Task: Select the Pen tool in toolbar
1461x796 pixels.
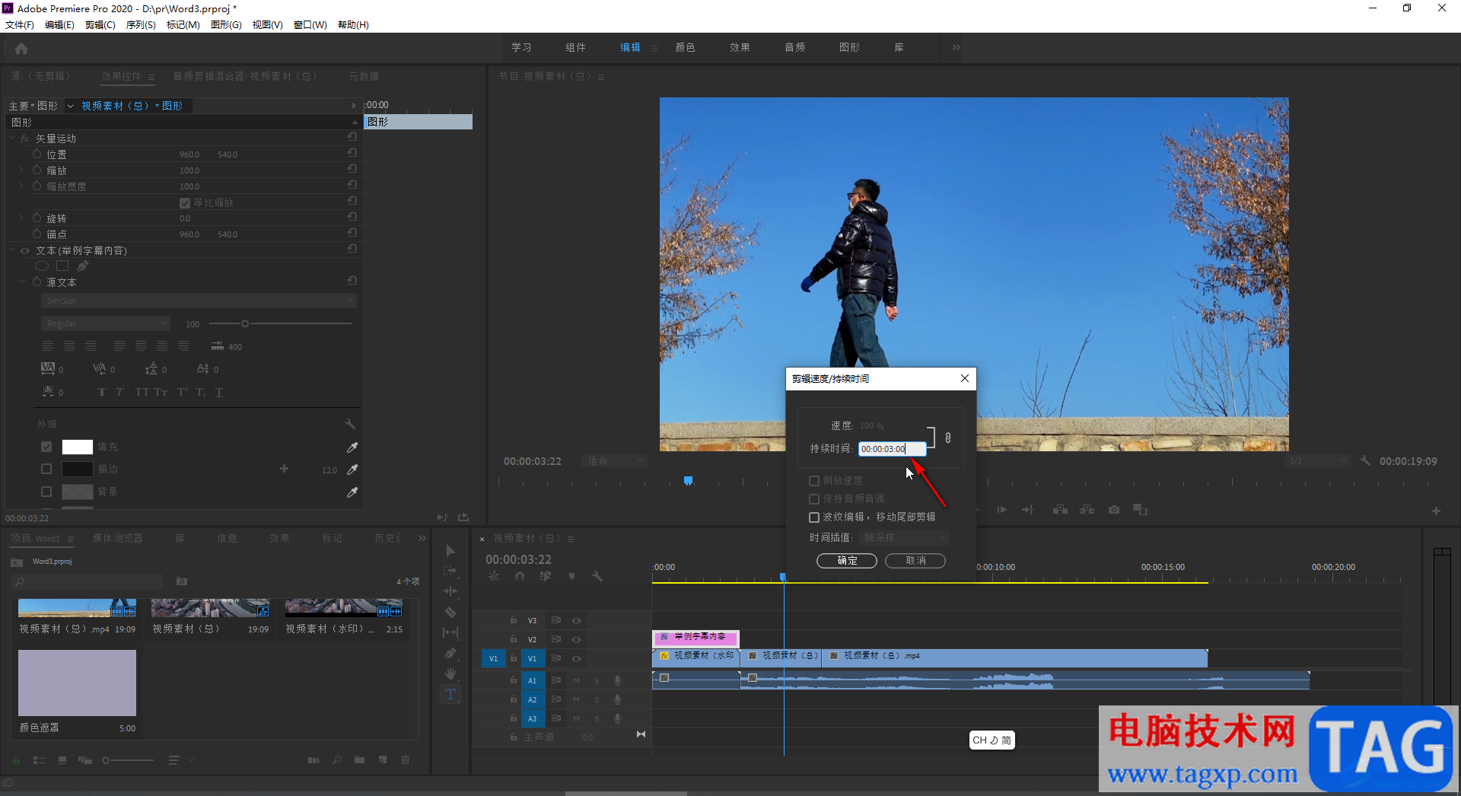Action: 450,653
